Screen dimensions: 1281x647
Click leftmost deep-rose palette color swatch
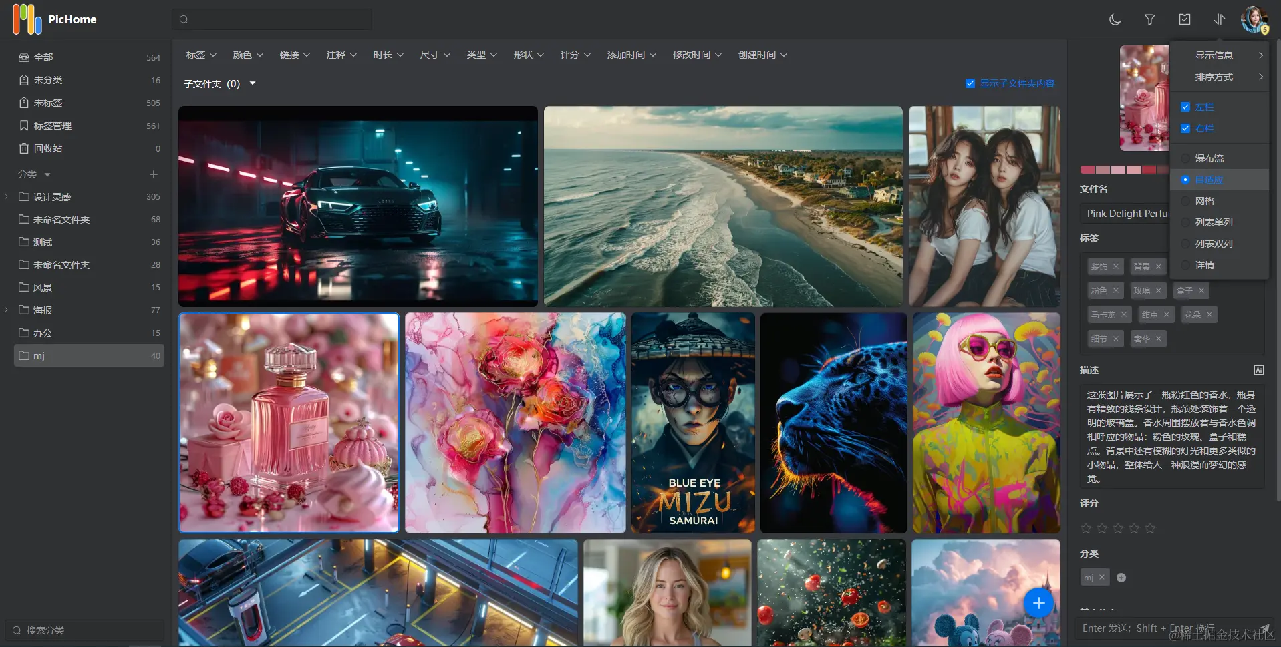click(1087, 170)
